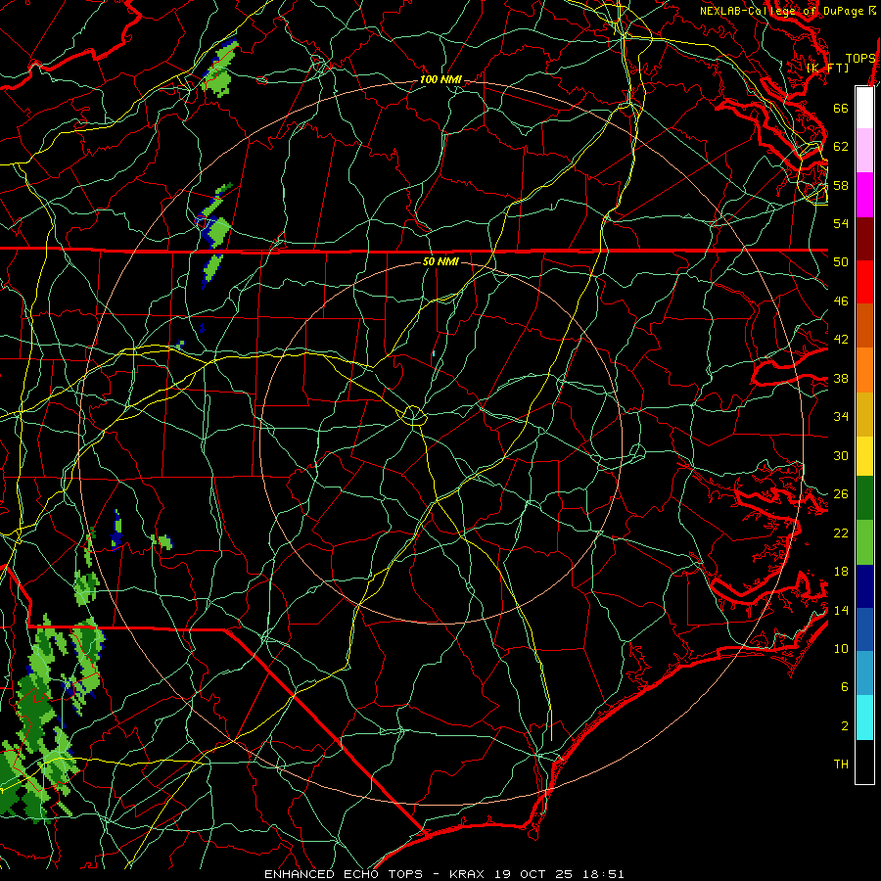881x881 pixels.
Task: Click the orange 42 kft legend swatch
Action: click(x=864, y=370)
